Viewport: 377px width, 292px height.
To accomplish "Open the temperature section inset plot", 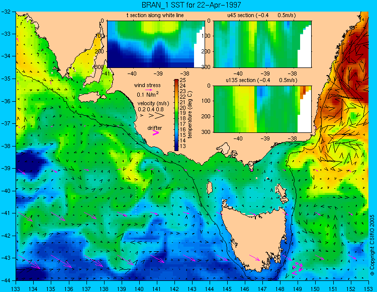I will pos(156,44).
